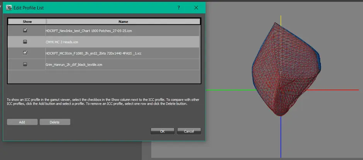This screenshot has height=160, width=363.
Task: Select HDCRFT_NewInks_test_Chart 1800 Patches_27-05-25.icm row
Action: click(104, 31)
